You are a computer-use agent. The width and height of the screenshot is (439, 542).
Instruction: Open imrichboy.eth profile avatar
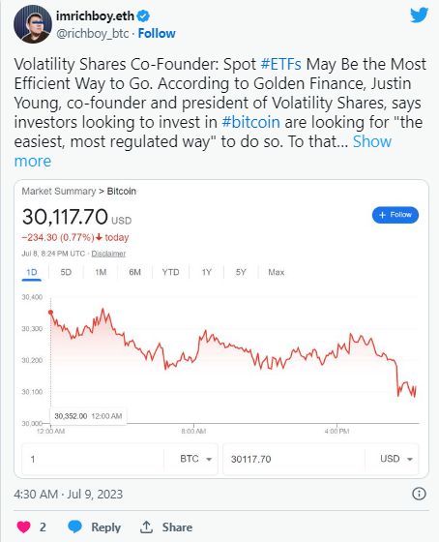33,24
